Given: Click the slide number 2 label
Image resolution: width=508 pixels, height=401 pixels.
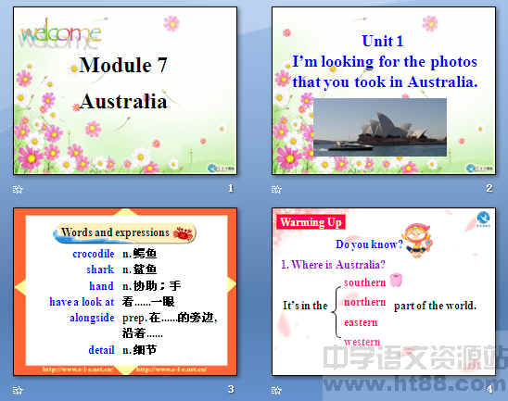Looking at the screenshot, I should tap(489, 188).
